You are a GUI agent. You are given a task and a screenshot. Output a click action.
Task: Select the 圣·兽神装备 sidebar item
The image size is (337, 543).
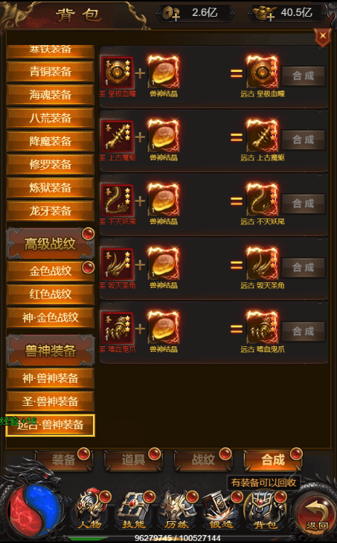[x=50, y=401]
